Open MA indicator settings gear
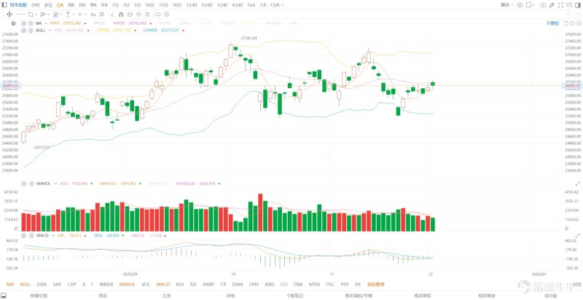The image size is (583, 300). click(24, 23)
